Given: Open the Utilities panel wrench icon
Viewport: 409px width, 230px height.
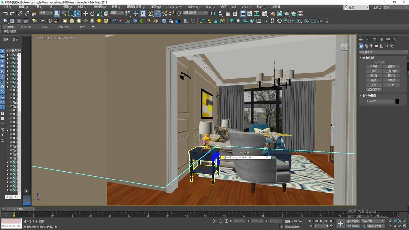Looking at the screenshot, I should pyautogui.click(x=395, y=40).
